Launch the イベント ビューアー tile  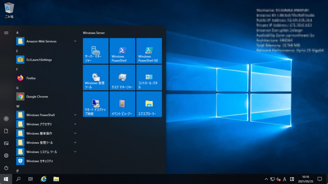click(x=122, y=104)
